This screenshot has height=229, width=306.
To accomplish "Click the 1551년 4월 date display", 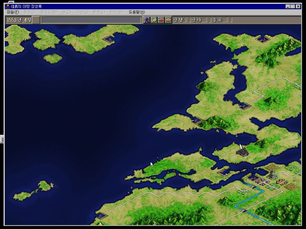I will (x=19, y=20).
